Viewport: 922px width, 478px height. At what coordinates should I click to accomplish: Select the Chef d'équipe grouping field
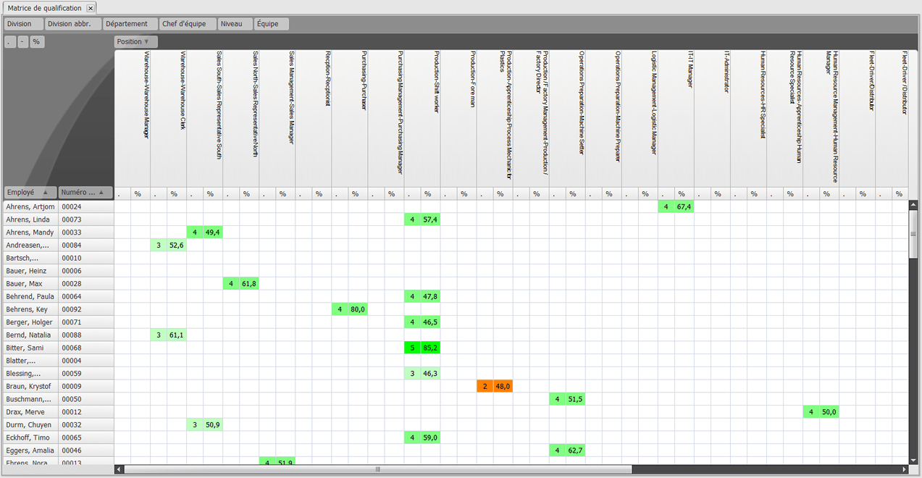[187, 24]
